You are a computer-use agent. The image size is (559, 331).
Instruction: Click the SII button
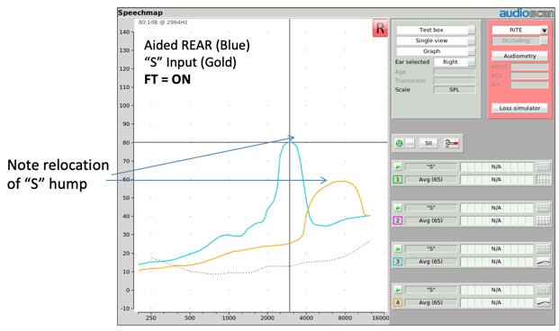[428, 143]
